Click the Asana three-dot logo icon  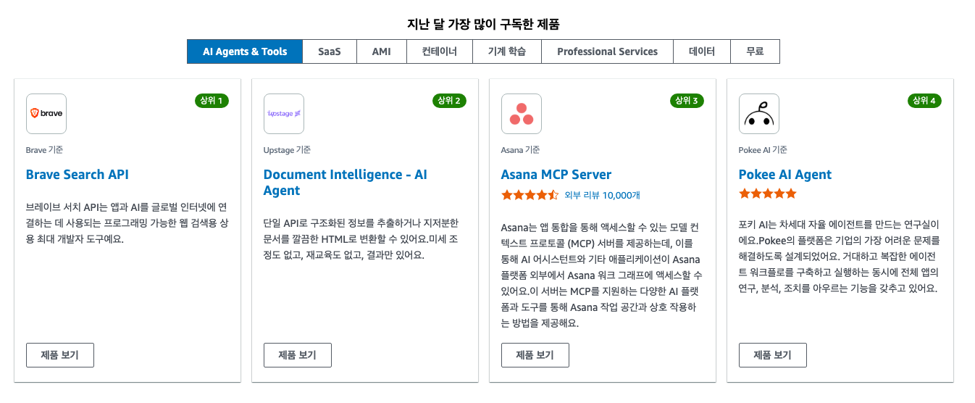[x=522, y=114]
